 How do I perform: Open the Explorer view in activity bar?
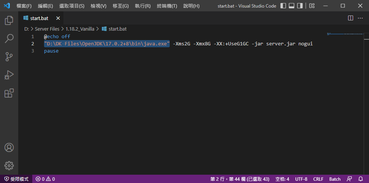[9, 20]
